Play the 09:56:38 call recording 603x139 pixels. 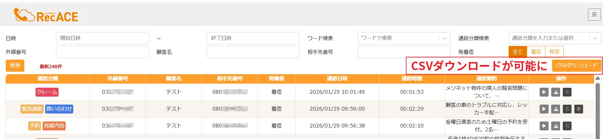point(544,126)
